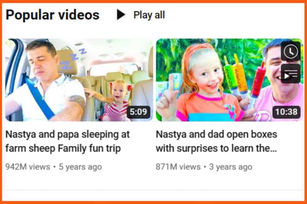Open the Nastya and dad boxes thumbnail
Image resolution: width=307 pixels, height=204 pixels.
click(229, 80)
